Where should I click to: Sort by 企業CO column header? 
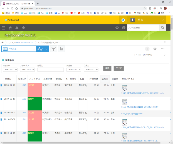pos(22,79)
